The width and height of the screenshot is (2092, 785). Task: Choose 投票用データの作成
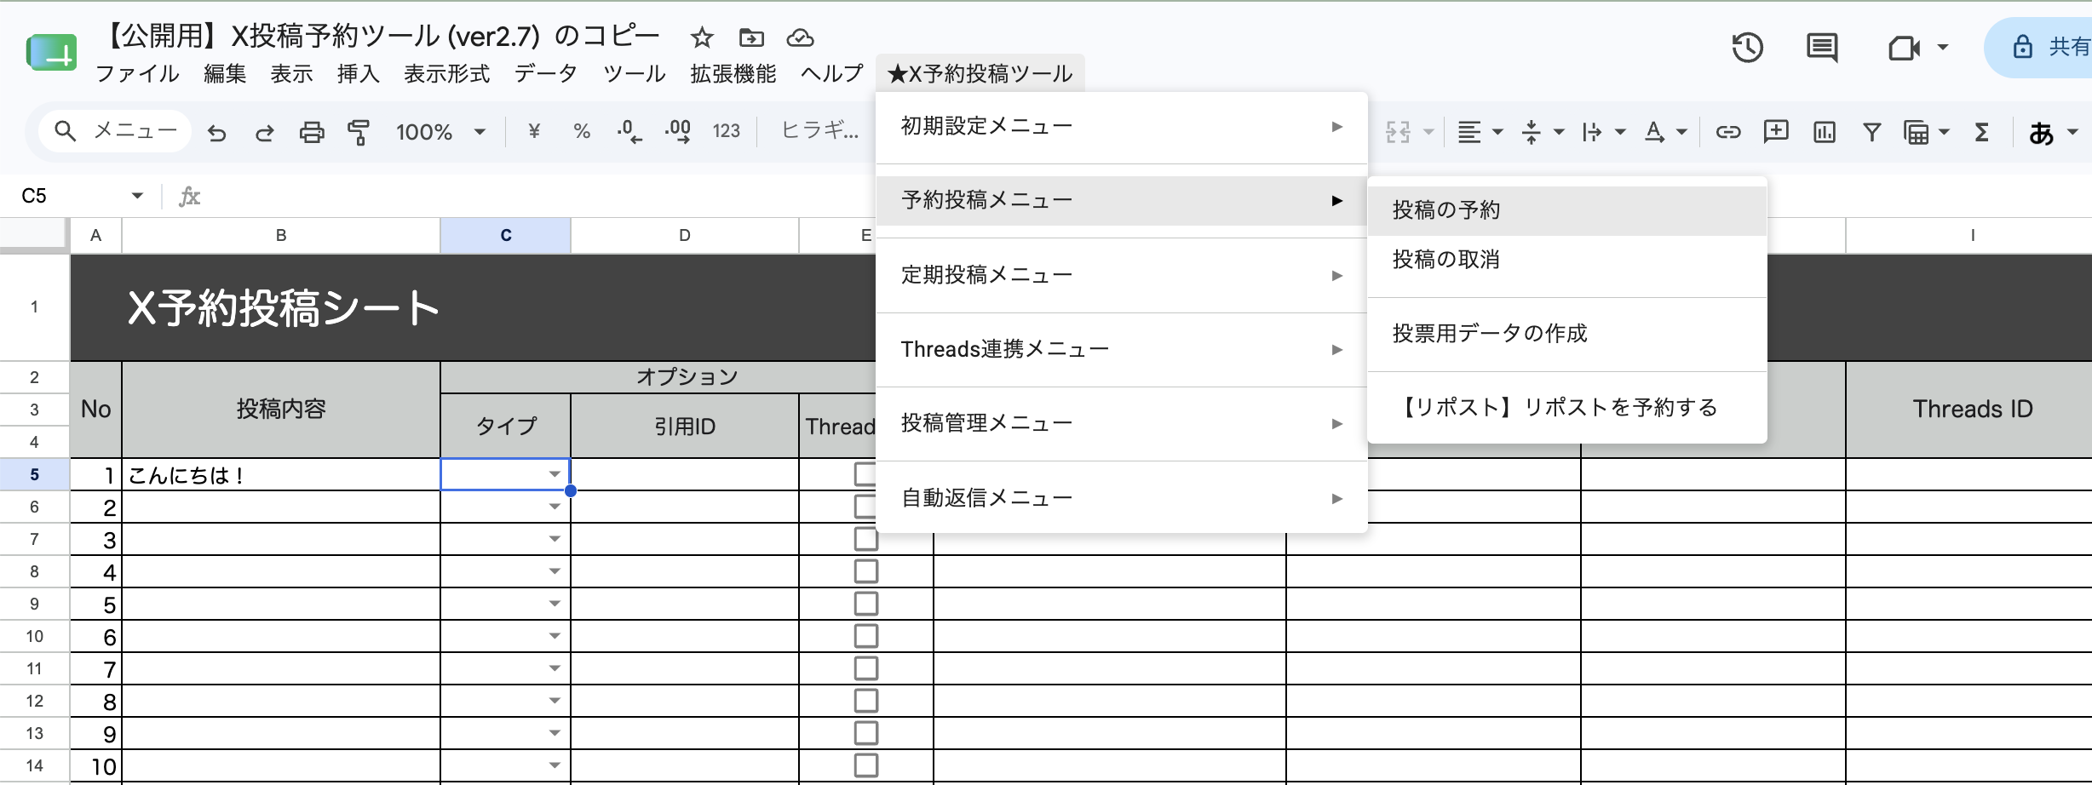pyautogui.click(x=1567, y=334)
